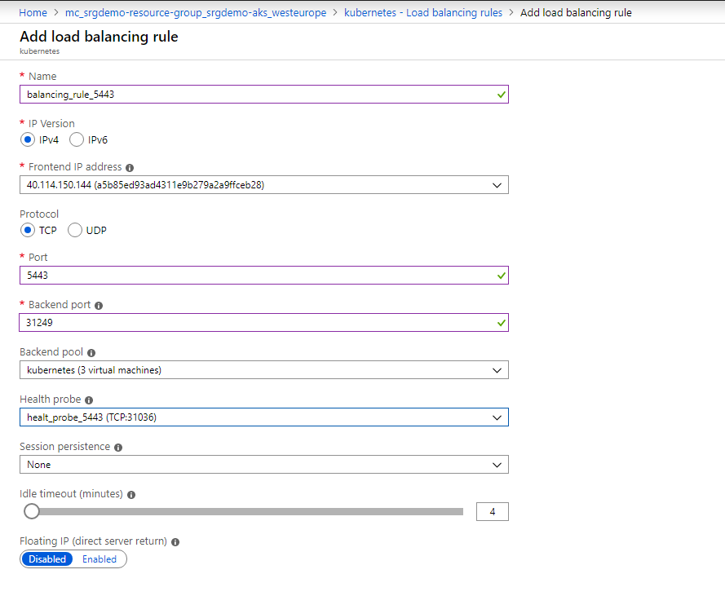The height and width of the screenshot is (596, 725).
Task: Open the Session persistence dropdown
Action: click(497, 464)
